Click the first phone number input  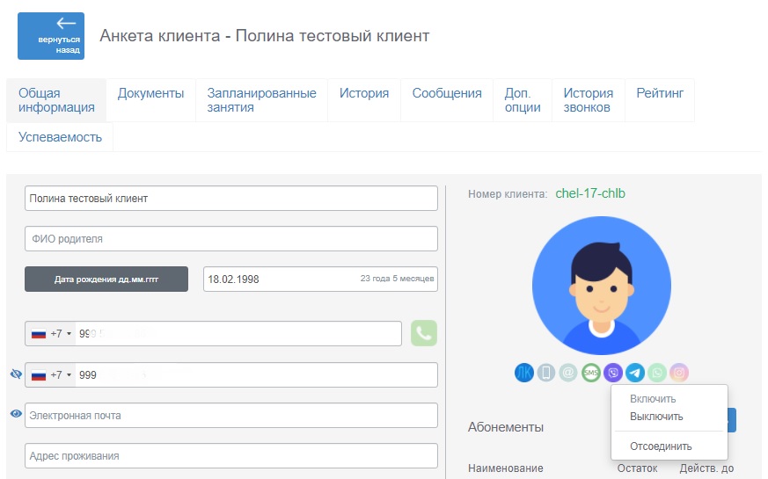(x=238, y=334)
